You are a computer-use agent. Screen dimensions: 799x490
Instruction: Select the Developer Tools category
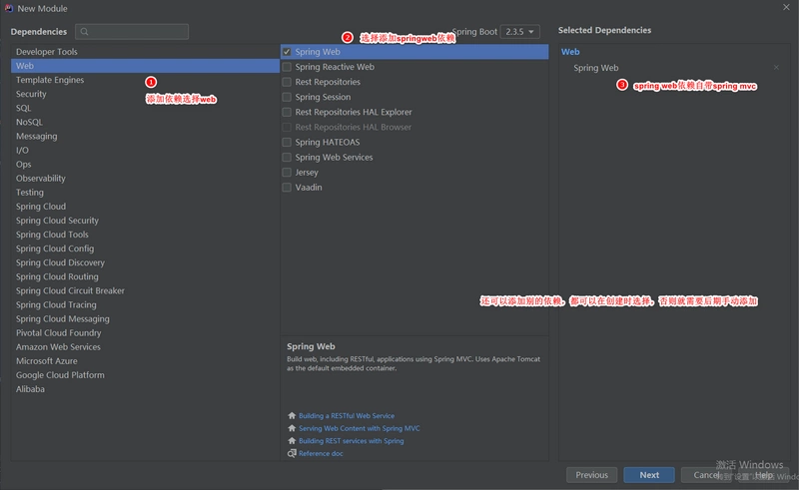coord(145,52)
